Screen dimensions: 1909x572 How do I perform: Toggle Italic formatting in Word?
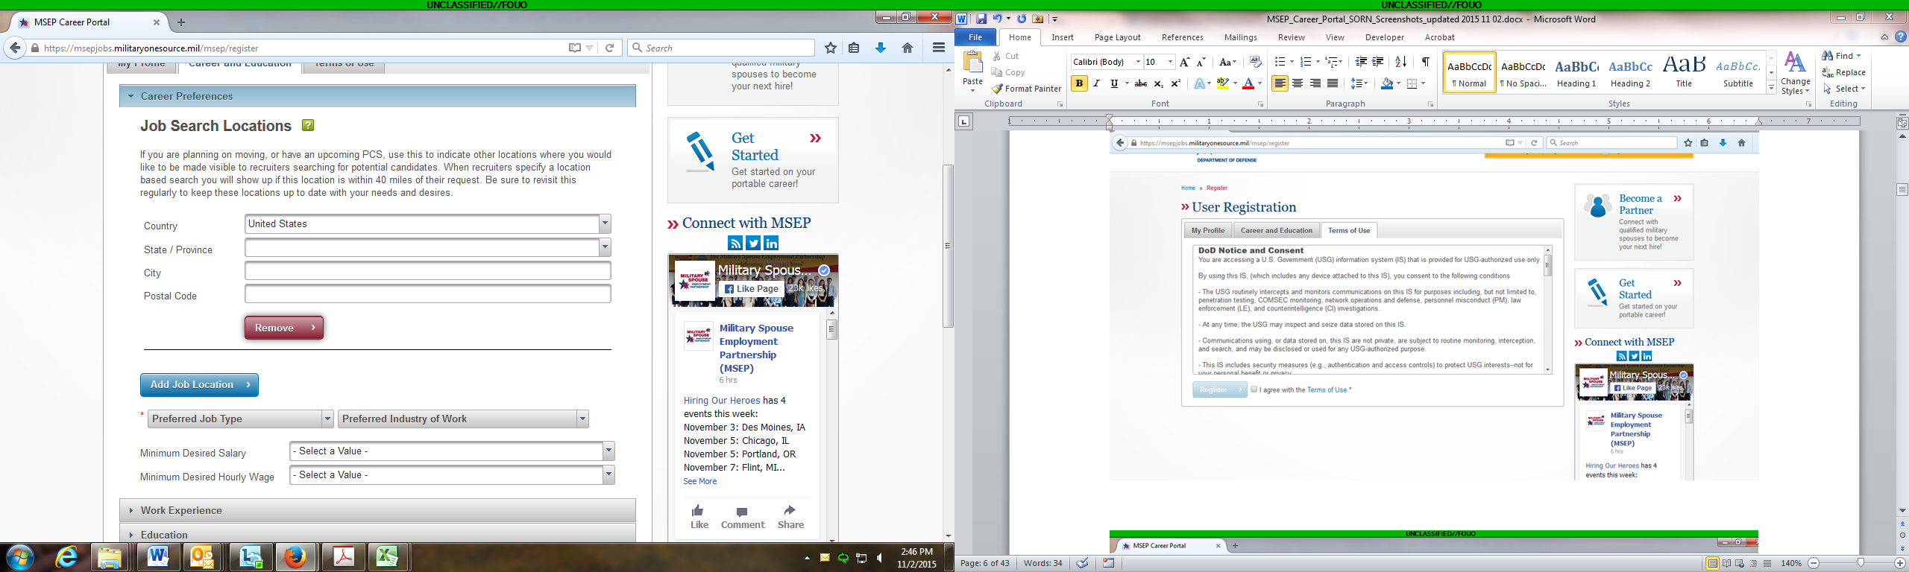1096,83
